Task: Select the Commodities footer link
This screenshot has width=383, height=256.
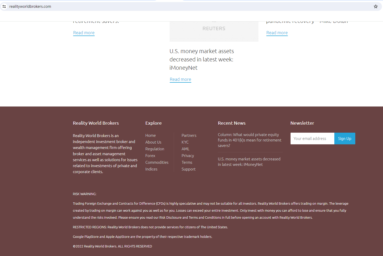Action: click(157, 162)
